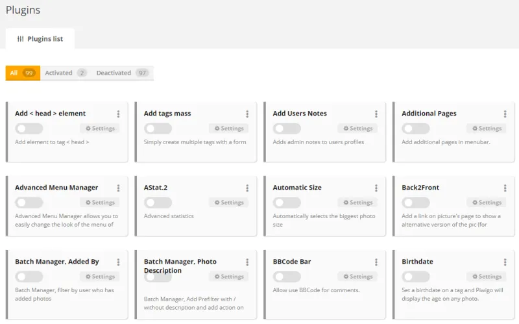Screen dimensions: 519x324
Task: Open three-dot menu for Additional Pages
Action: (x=505, y=114)
